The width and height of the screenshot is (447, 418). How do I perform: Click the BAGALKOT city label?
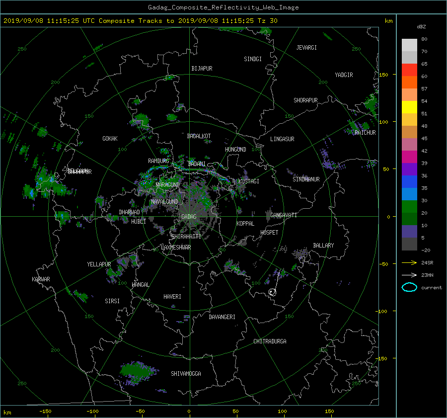(199, 136)
